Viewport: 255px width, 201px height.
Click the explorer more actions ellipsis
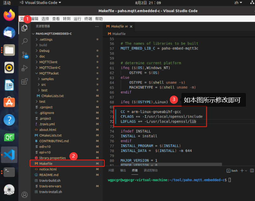[x=97, y=26]
